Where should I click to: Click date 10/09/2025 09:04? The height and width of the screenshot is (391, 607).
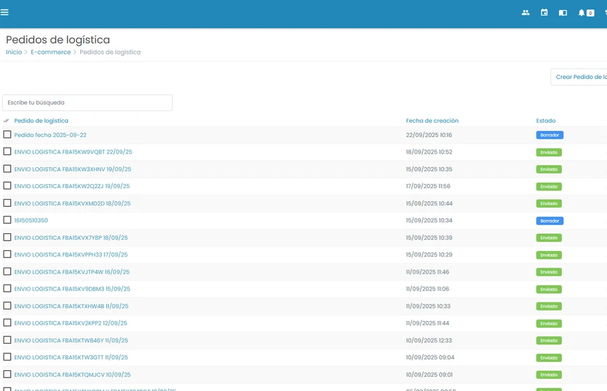point(430,357)
